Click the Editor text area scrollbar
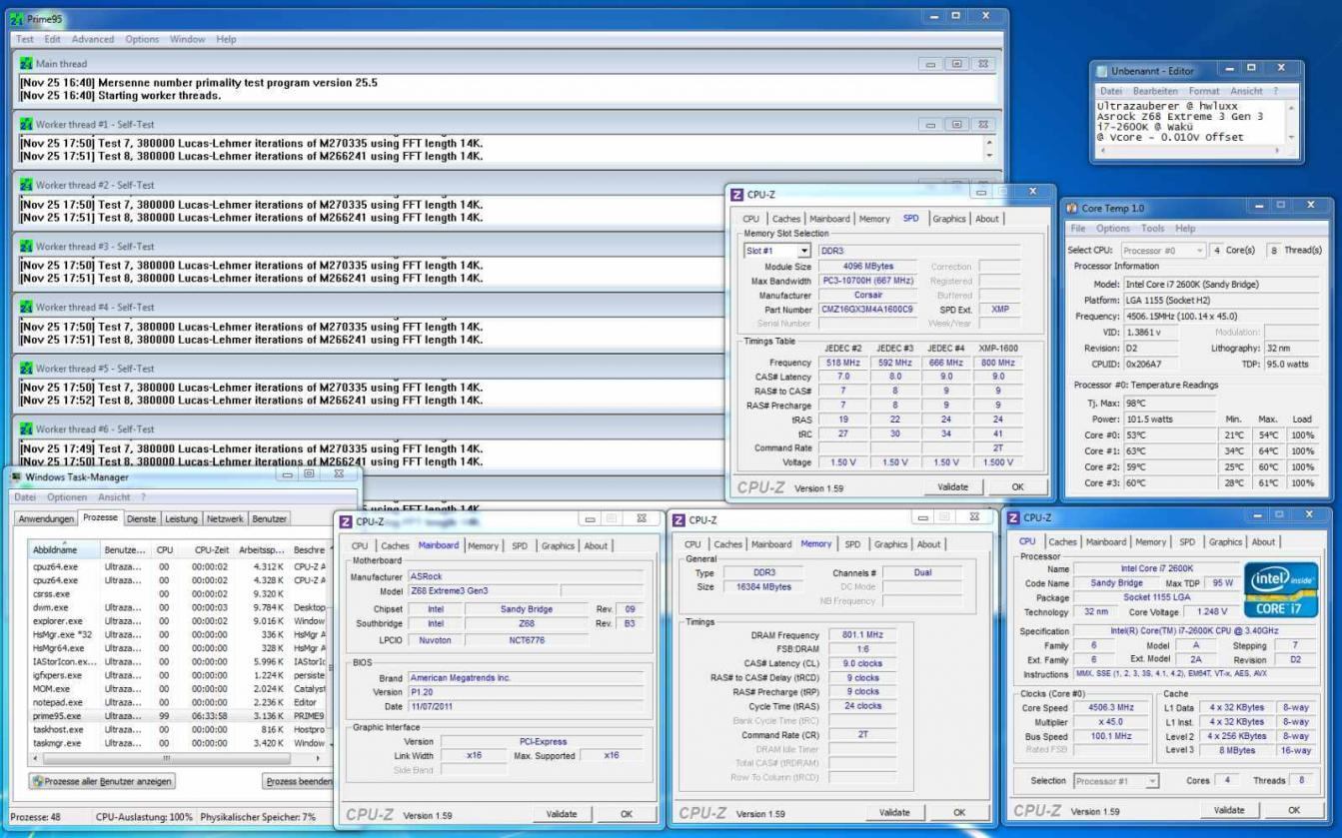The image size is (1342, 838). pos(1290,122)
